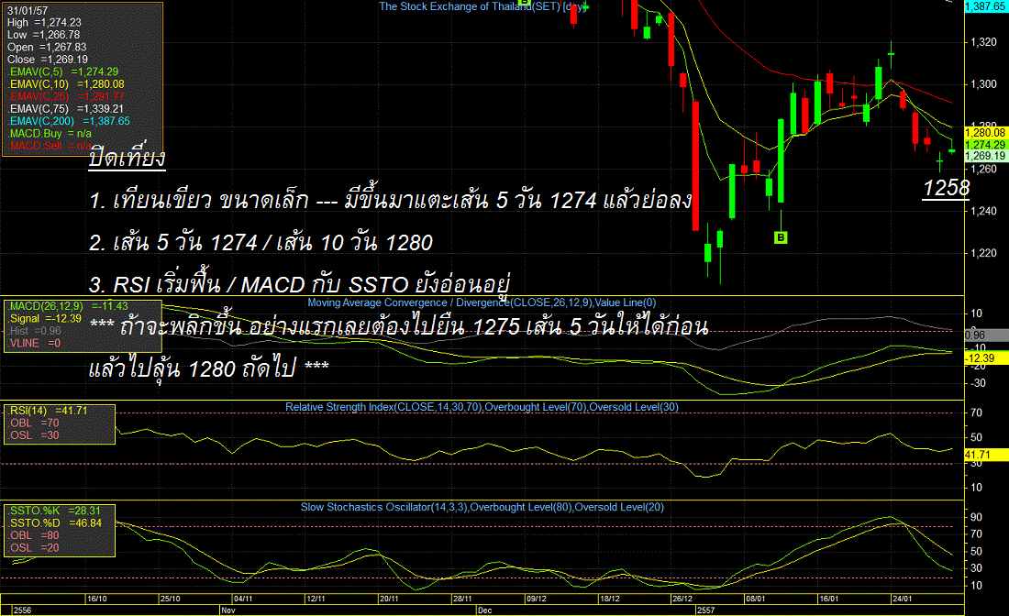Click the 1,220 price axis label
Image resolution: width=1009 pixels, height=616 pixels.
(983, 253)
